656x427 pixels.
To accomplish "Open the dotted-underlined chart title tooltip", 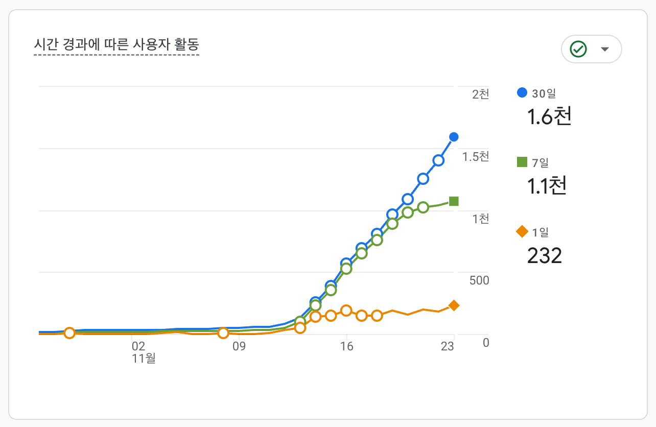I will pyautogui.click(x=116, y=45).
